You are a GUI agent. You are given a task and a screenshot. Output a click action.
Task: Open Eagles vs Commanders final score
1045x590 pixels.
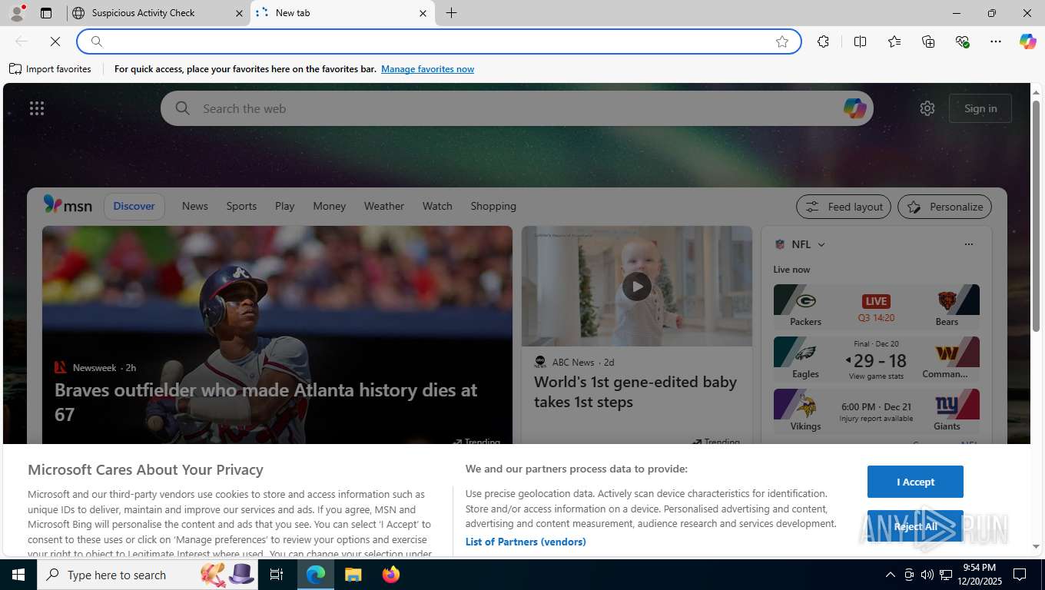[x=876, y=360]
